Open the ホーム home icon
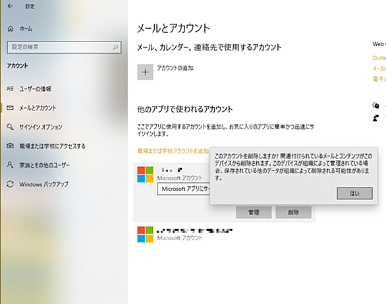 click(x=11, y=29)
